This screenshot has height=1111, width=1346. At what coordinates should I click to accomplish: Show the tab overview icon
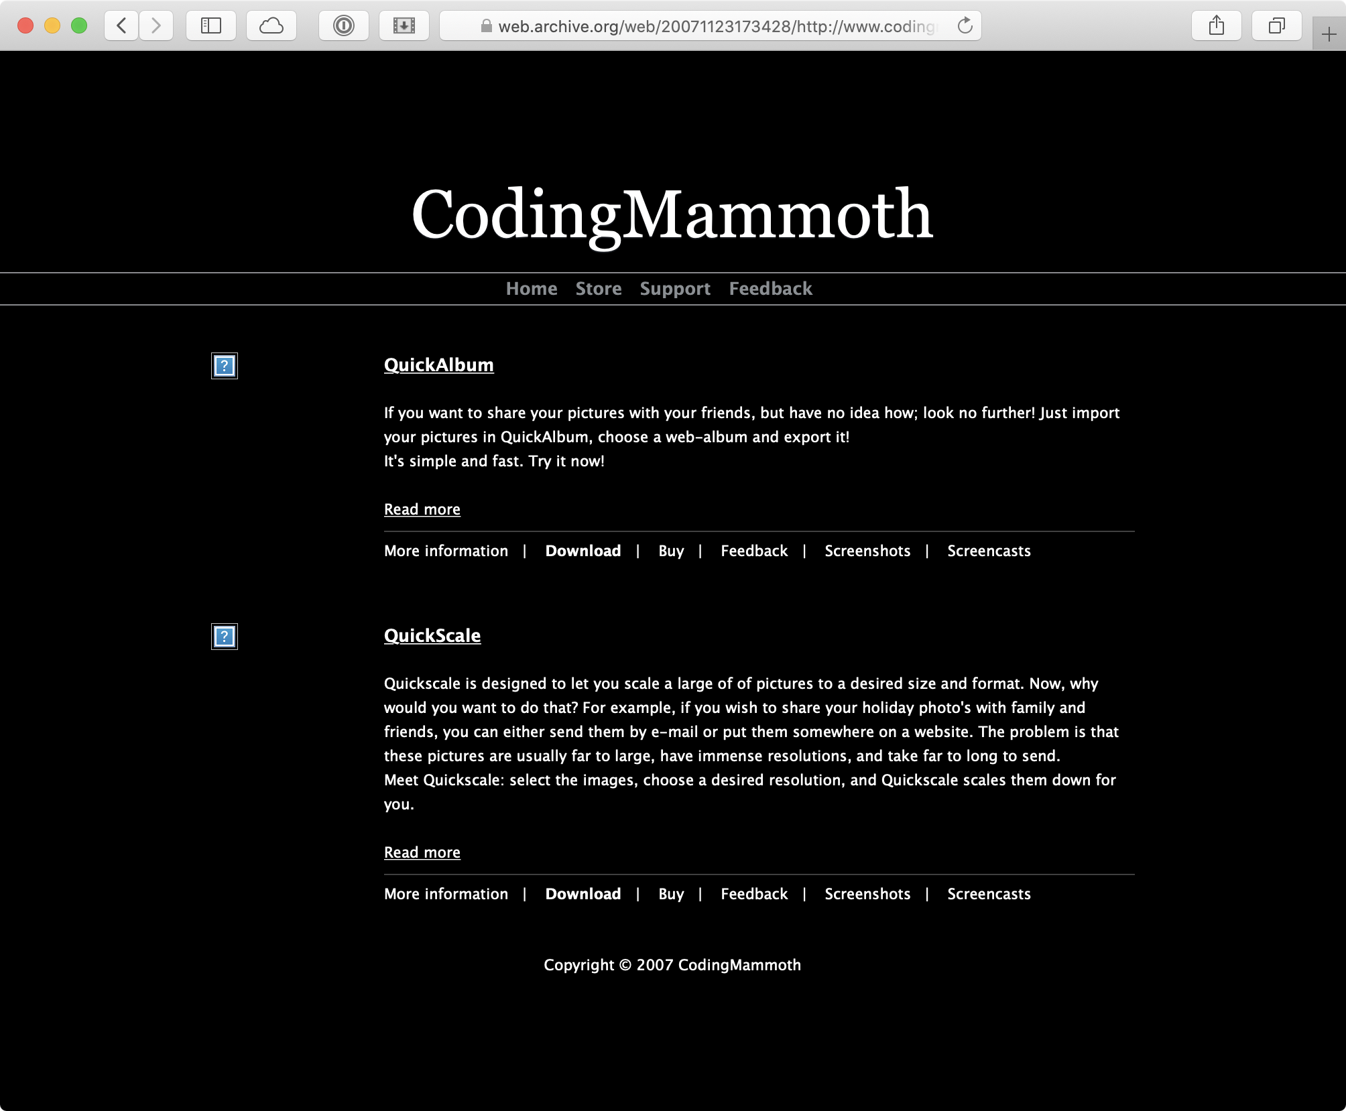click(1276, 26)
